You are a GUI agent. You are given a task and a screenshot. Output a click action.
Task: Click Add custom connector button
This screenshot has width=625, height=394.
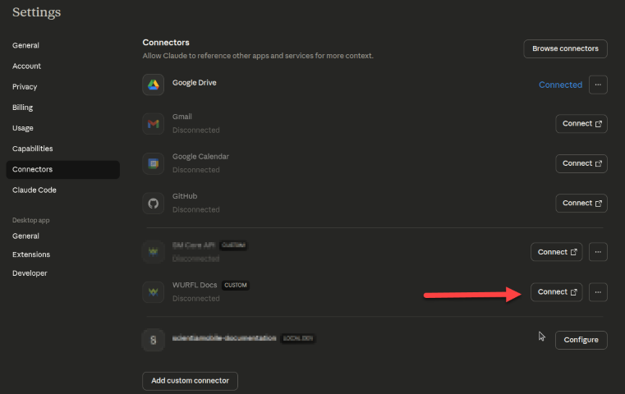[x=191, y=381]
